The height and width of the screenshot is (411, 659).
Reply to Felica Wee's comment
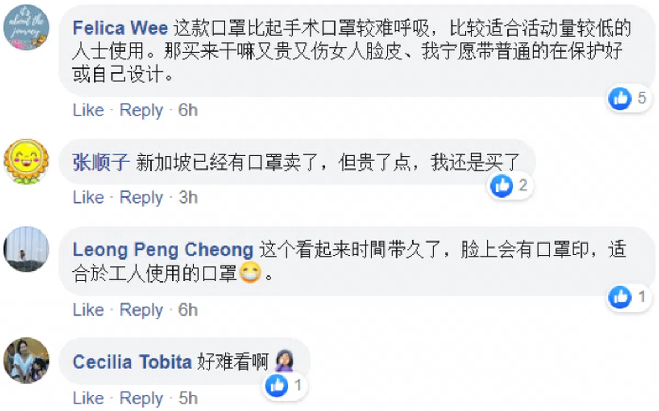pos(141,110)
